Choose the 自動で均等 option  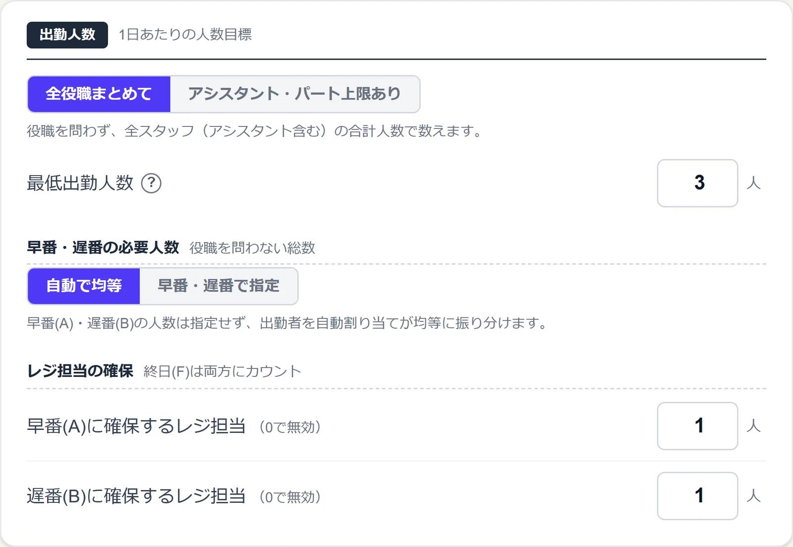point(84,286)
